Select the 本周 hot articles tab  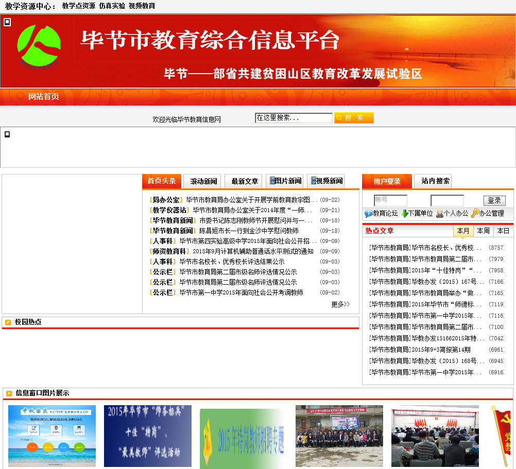pyautogui.click(x=483, y=231)
